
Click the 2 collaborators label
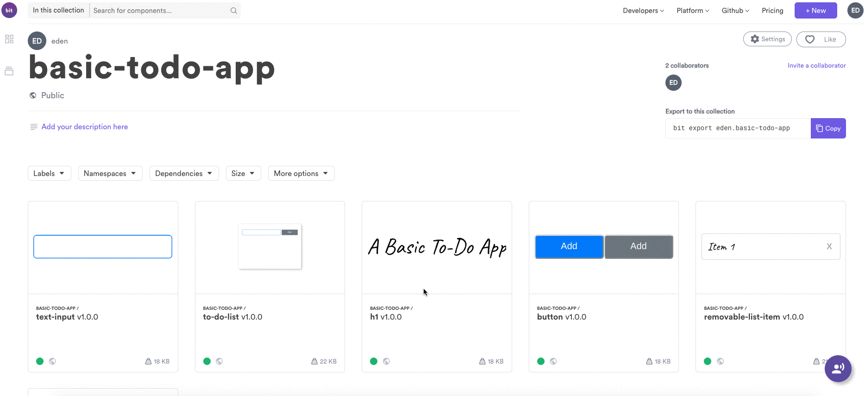[x=687, y=65]
